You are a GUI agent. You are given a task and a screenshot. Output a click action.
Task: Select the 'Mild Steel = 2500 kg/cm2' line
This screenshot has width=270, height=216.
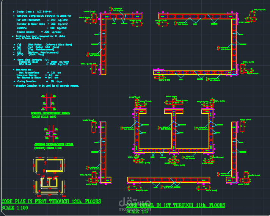click(x=44, y=64)
